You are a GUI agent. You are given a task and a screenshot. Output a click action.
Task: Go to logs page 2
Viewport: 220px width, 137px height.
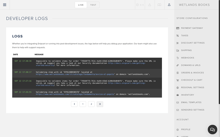tap(91, 104)
